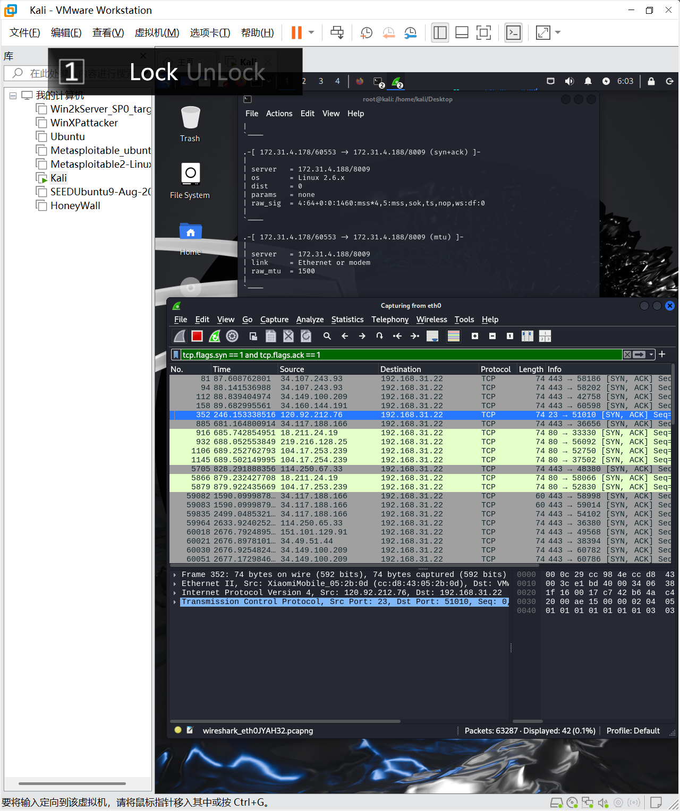This screenshot has height=811, width=680.
Task: Toggle VMware library sidebar view
Action: 440,33
